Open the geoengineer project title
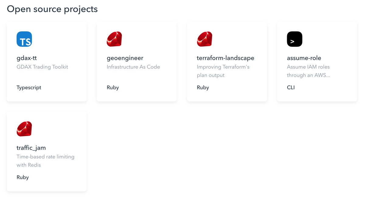 pos(125,58)
